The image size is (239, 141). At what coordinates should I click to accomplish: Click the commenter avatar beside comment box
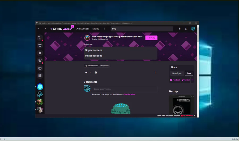click(87, 88)
